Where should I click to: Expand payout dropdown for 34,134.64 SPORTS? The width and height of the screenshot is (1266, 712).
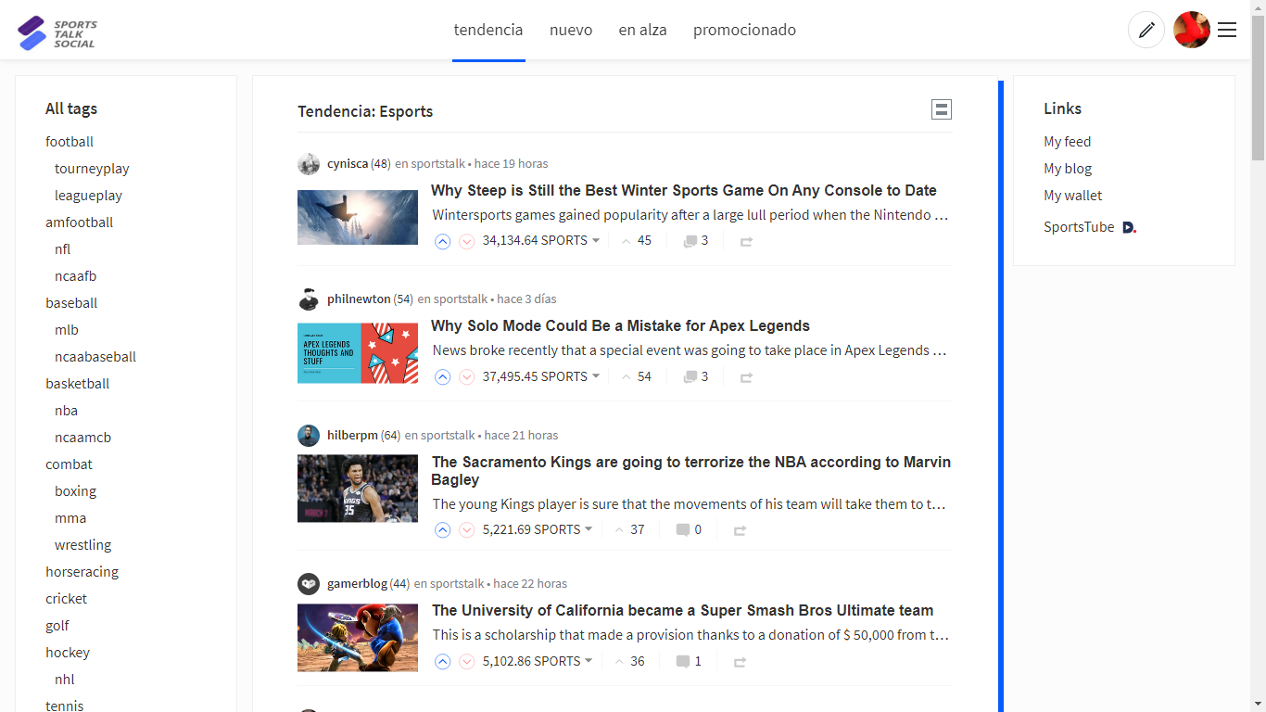point(596,241)
